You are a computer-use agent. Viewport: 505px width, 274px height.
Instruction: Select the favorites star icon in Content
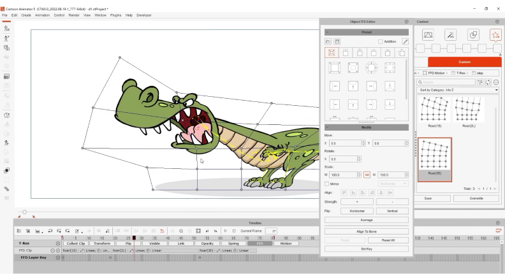(495, 35)
